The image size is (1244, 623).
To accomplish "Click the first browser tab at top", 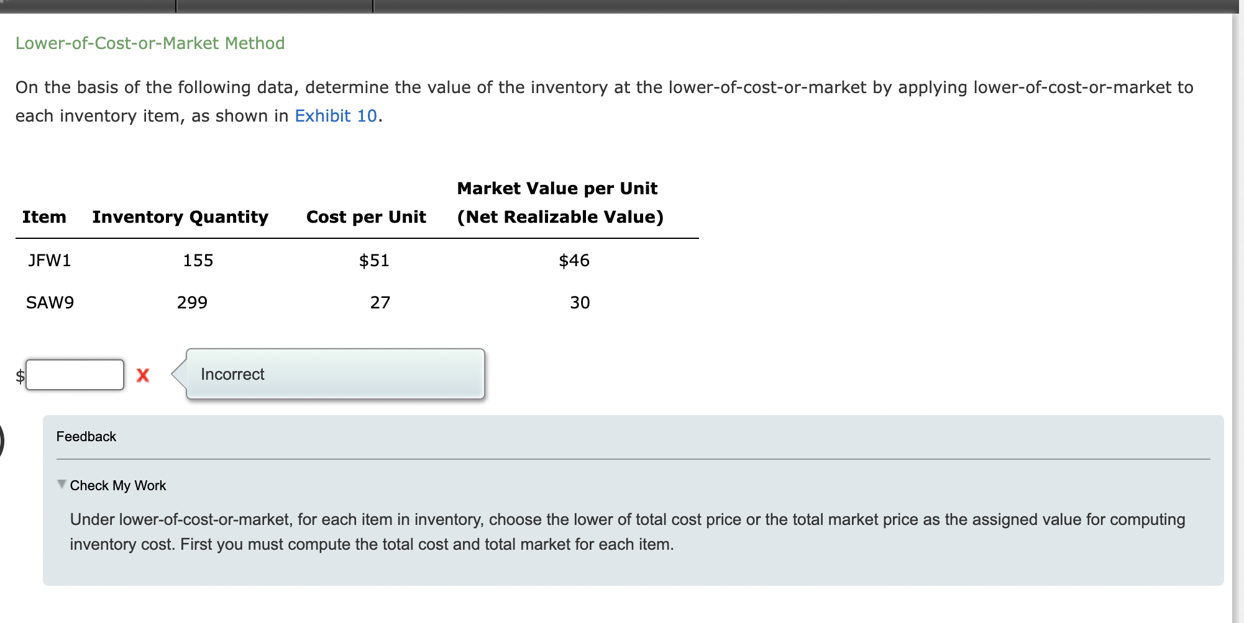I will pos(87,5).
